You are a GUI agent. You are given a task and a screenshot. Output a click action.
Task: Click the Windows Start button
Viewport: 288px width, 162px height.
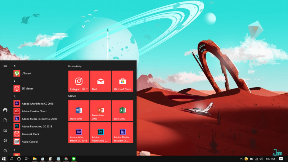(4, 159)
